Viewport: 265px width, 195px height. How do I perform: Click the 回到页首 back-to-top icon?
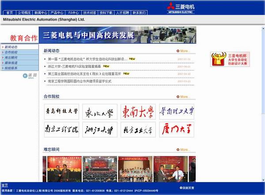[187, 187]
